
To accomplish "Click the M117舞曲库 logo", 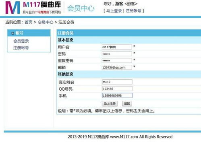I will (x=33, y=7).
